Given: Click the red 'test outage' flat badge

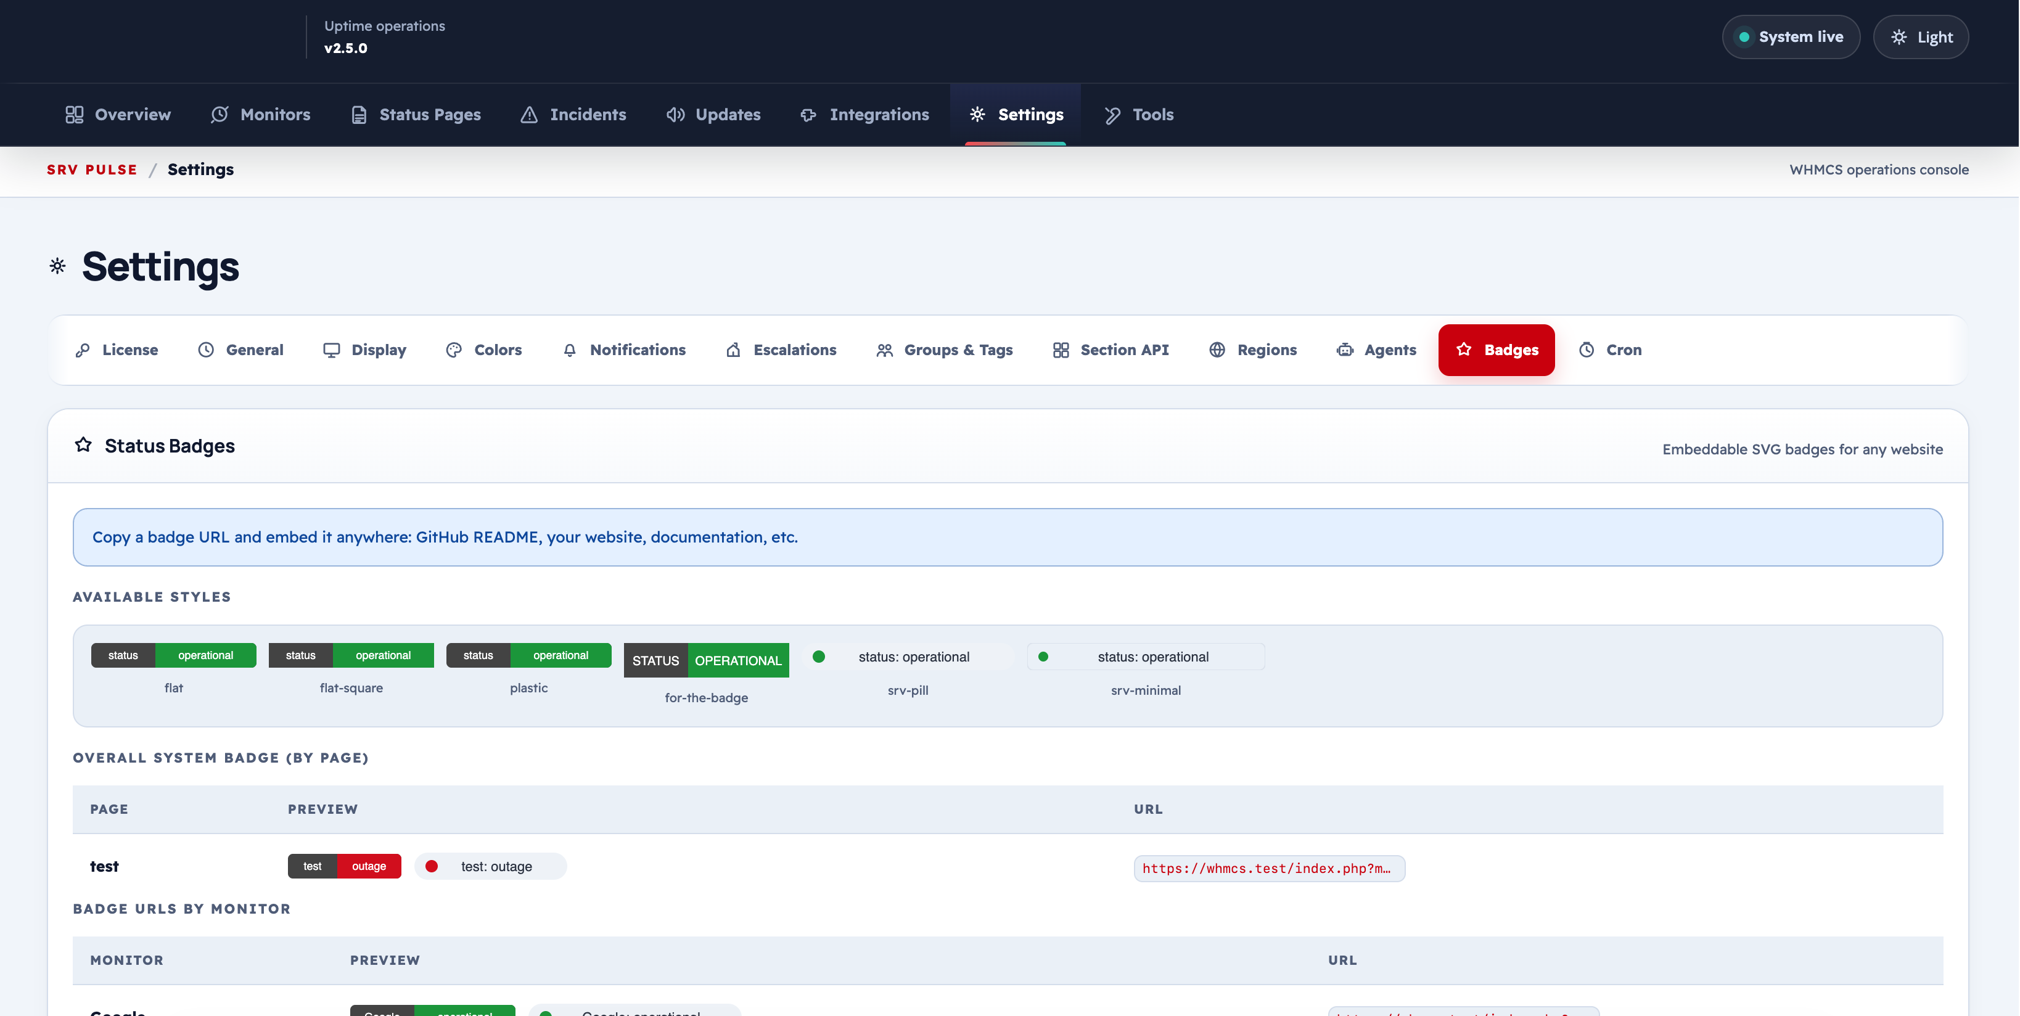Looking at the screenshot, I should coord(344,866).
